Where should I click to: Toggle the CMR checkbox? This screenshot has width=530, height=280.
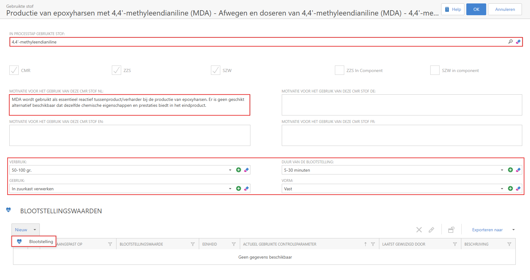14,70
